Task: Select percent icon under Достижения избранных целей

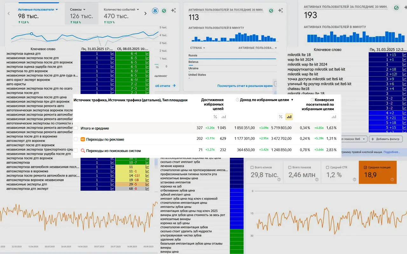Action: click(x=215, y=117)
